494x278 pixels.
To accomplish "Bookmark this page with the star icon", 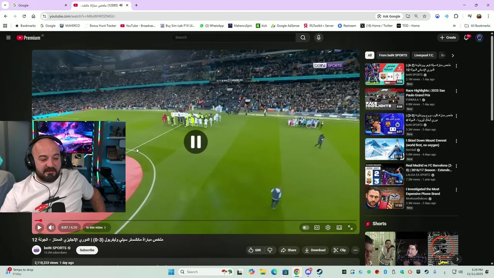I will [425, 16].
